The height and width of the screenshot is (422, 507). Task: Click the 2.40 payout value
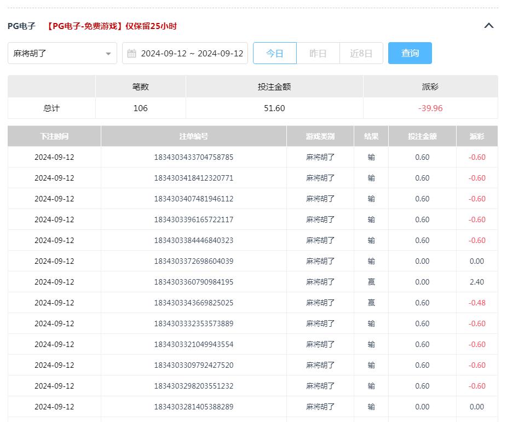pyautogui.click(x=477, y=282)
